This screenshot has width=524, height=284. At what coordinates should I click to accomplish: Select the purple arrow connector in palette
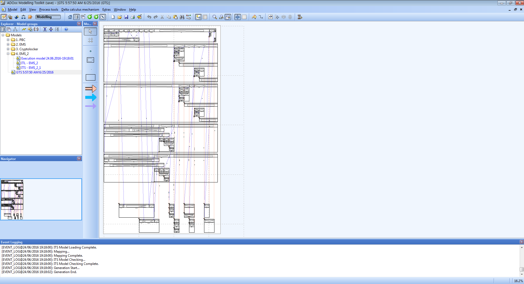point(91,106)
